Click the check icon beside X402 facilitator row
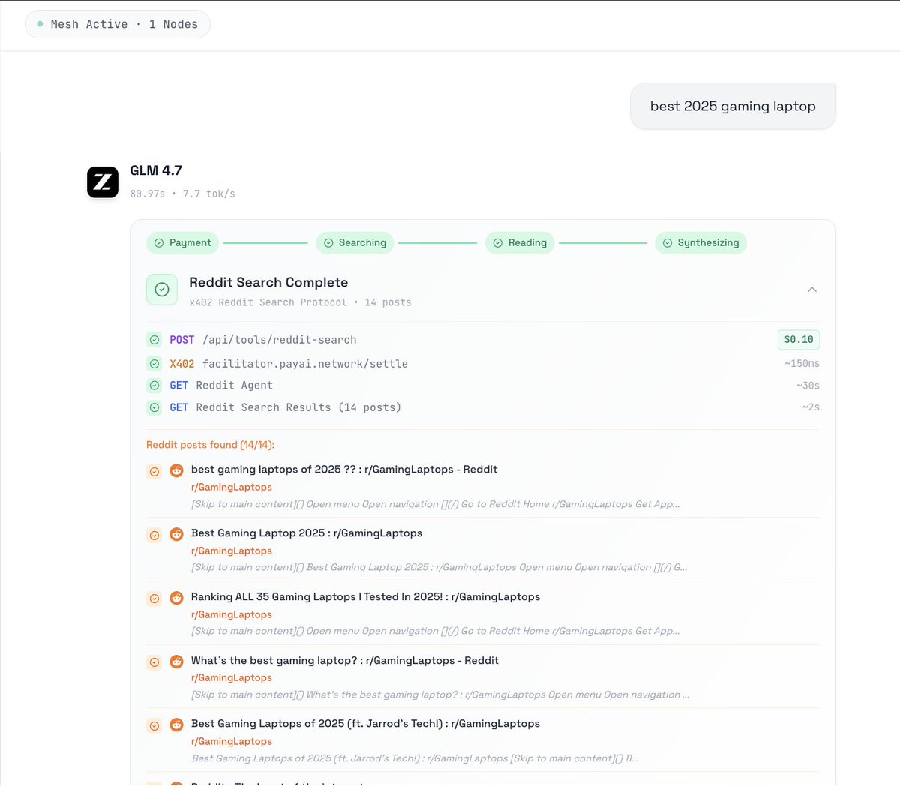 [x=154, y=364]
